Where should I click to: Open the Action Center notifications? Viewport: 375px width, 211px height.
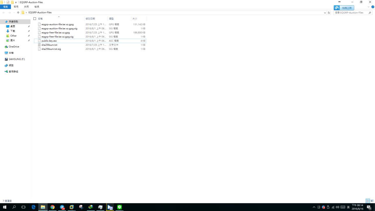pyautogui.click(x=369, y=207)
